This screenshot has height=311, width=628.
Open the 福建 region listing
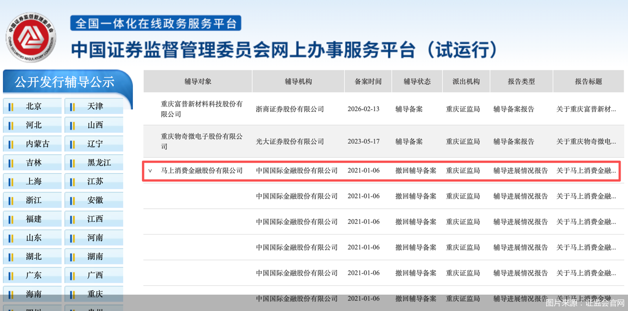tap(32, 219)
